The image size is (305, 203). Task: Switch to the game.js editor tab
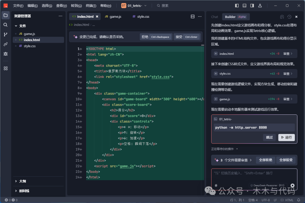pyautogui.click(x=113, y=17)
